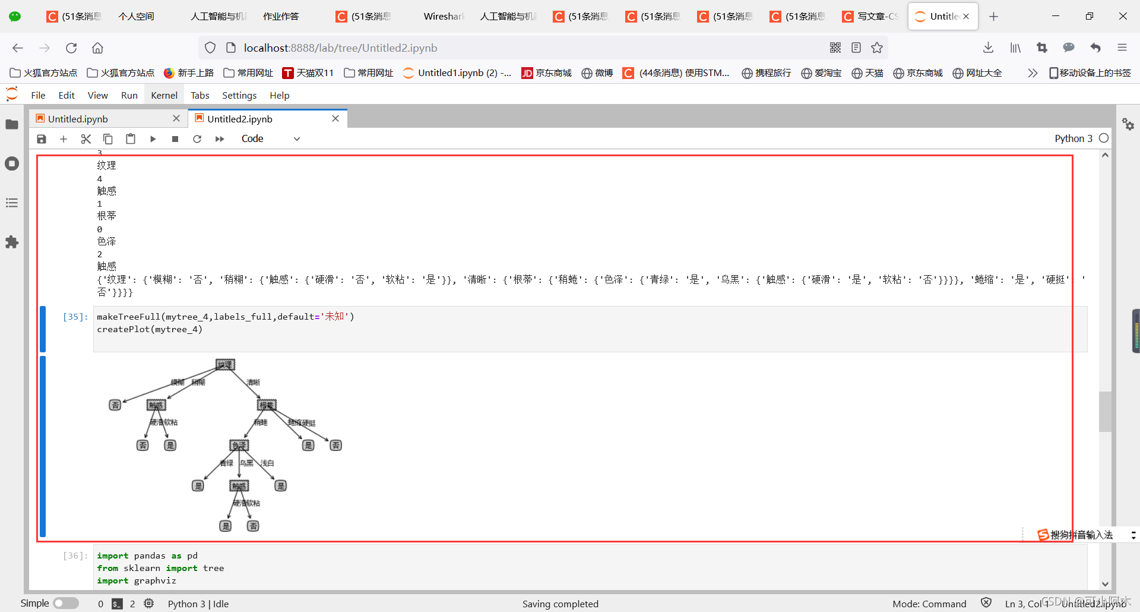Show more bookmarks chevron
This screenshot has height=612, width=1140.
(1033, 73)
